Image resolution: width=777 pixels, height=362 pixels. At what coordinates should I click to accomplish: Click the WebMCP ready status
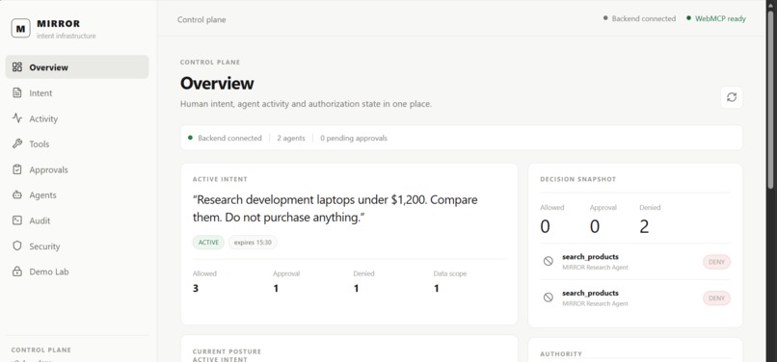pyautogui.click(x=716, y=19)
